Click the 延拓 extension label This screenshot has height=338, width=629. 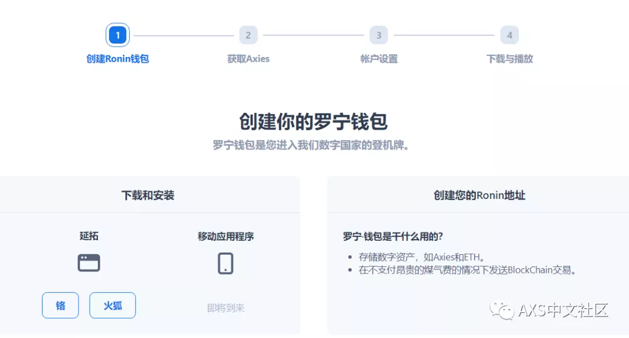coord(89,236)
